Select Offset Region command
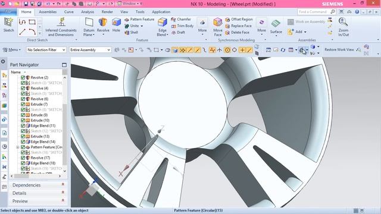The width and height of the screenshot is (381, 214). point(239,19)
